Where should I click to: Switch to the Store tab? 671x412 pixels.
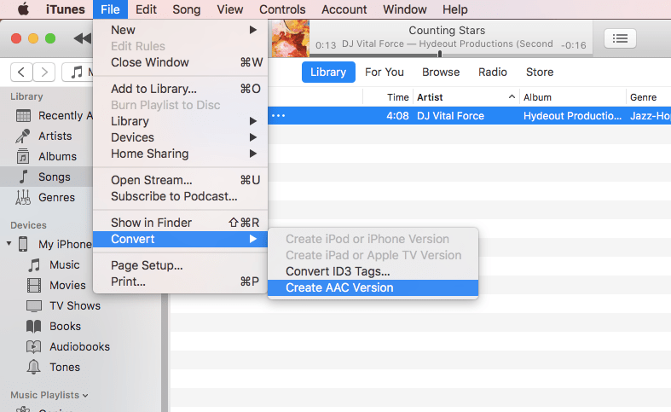[x=540, y=72]
